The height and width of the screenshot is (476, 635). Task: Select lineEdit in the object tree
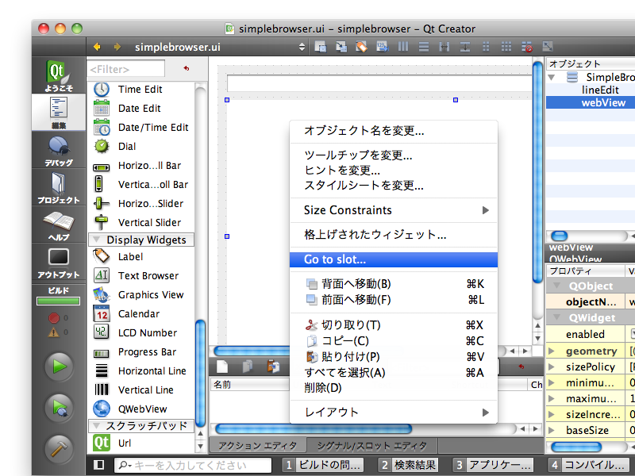pyautogui.click(x=600, y=90)
